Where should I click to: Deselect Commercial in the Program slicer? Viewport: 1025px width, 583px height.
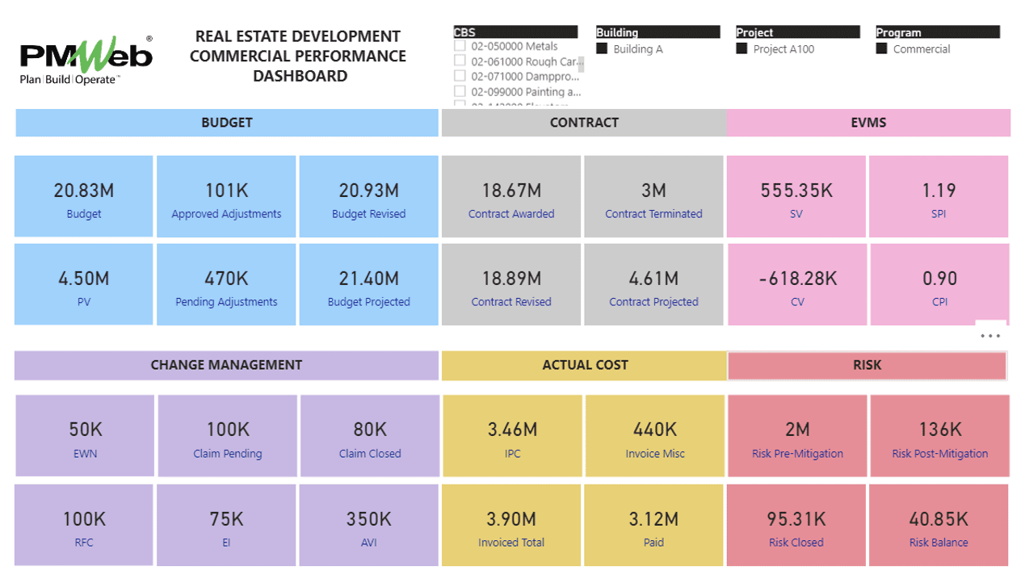[881, 48]
